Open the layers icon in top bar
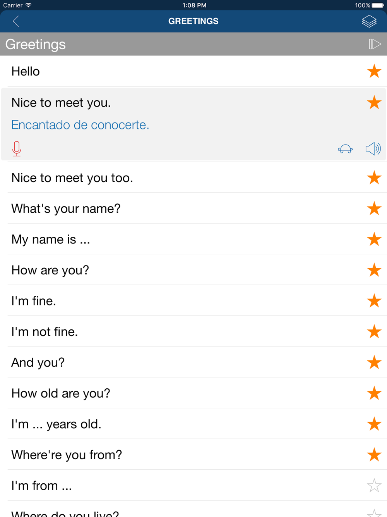 click(369, 21)
